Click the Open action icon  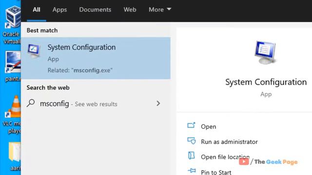click(x=191, y=125)
